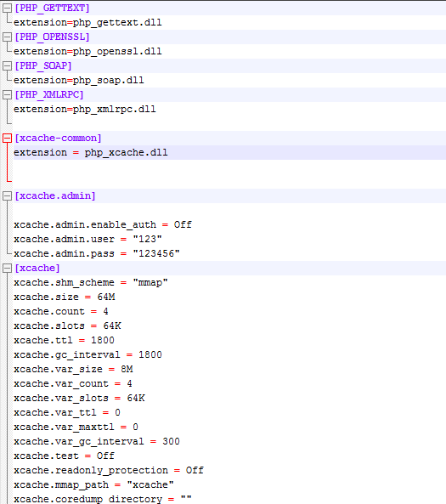Click the xcache.admin.enable_auth = Off line
The image size is (446, 504).
(x=103, y=225)
